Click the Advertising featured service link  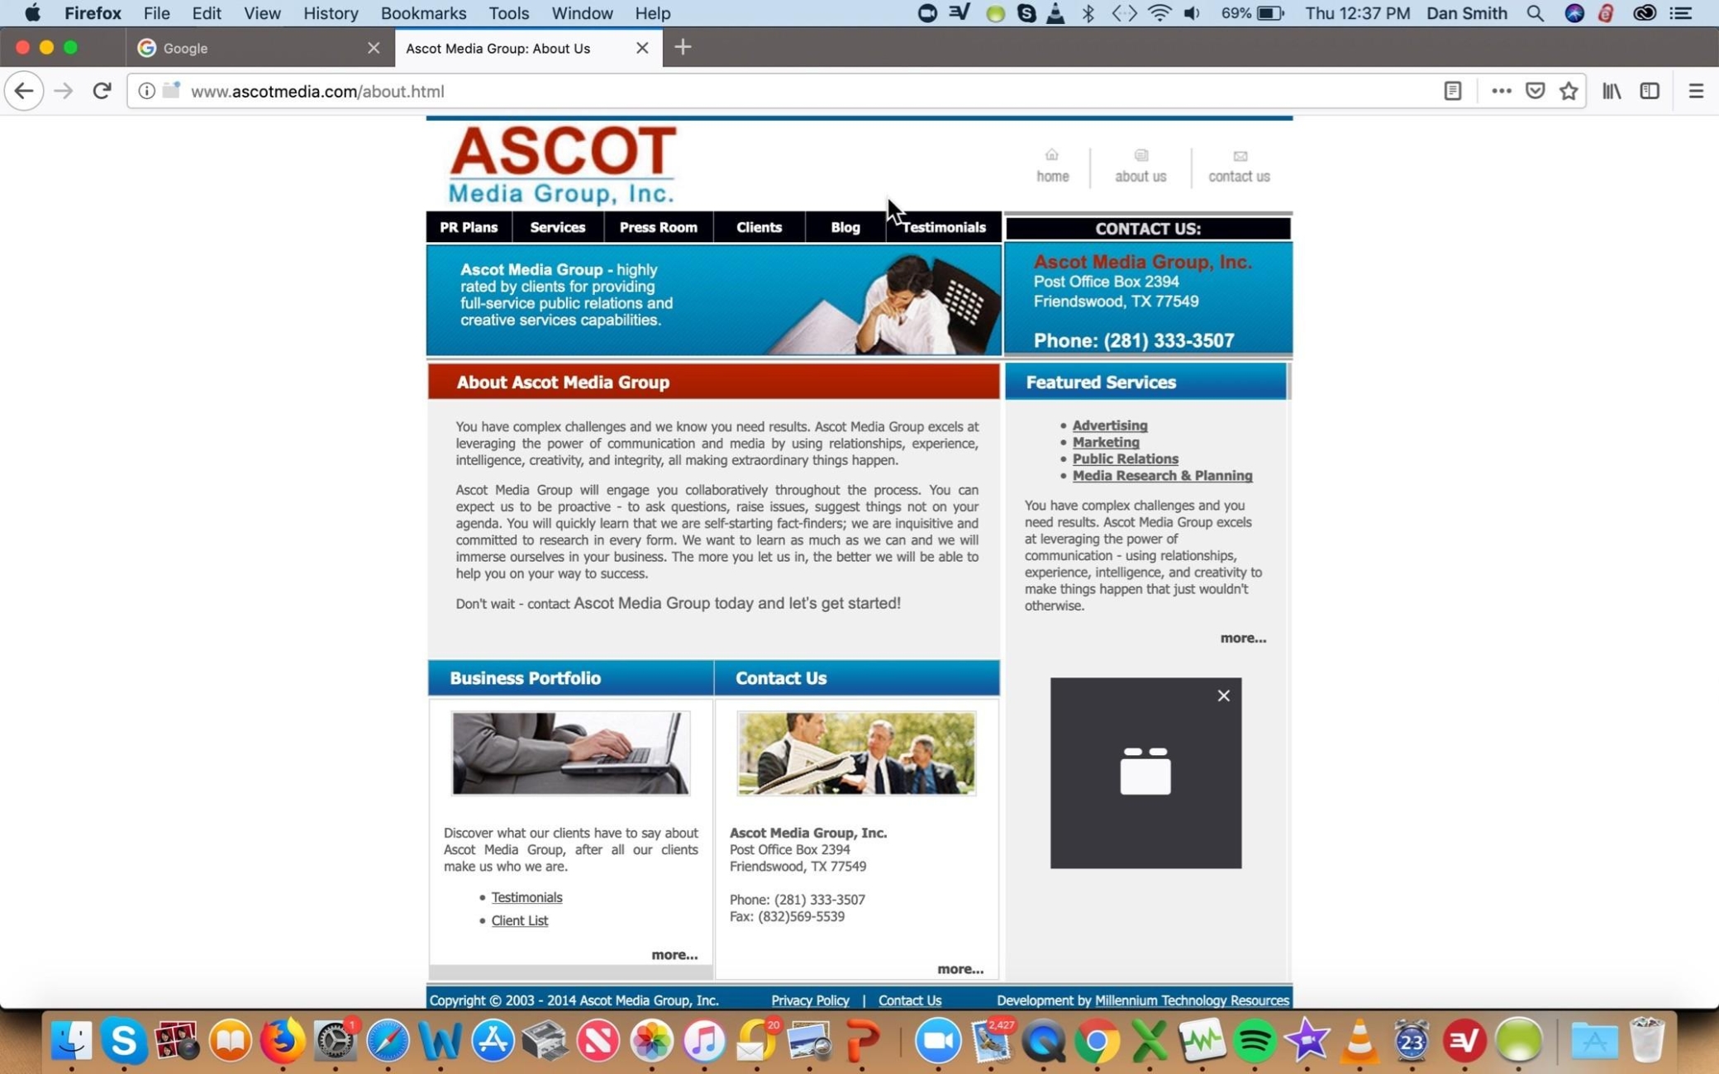click(1110, 425)
